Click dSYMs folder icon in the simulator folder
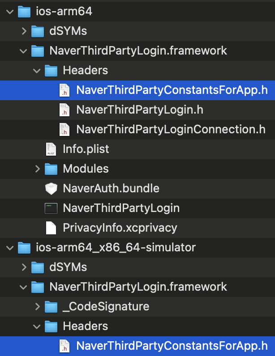The width and height of the screenshot is (275, 356). point(38,267)
